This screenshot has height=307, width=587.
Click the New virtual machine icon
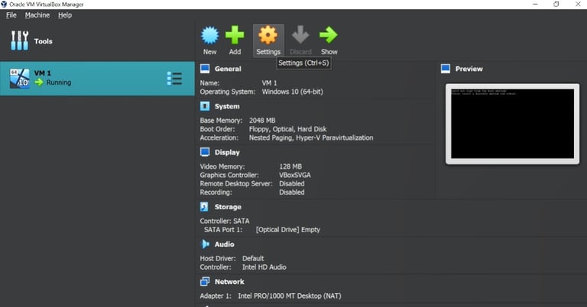[209, 35]
